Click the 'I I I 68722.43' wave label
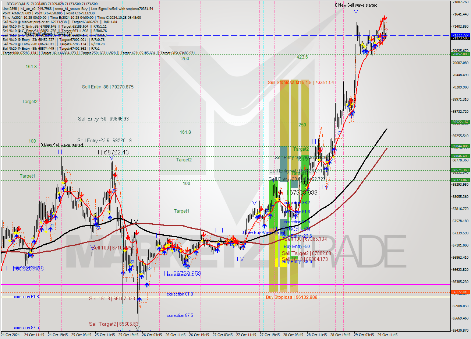 pyautogui.click(x=111, y=152)
